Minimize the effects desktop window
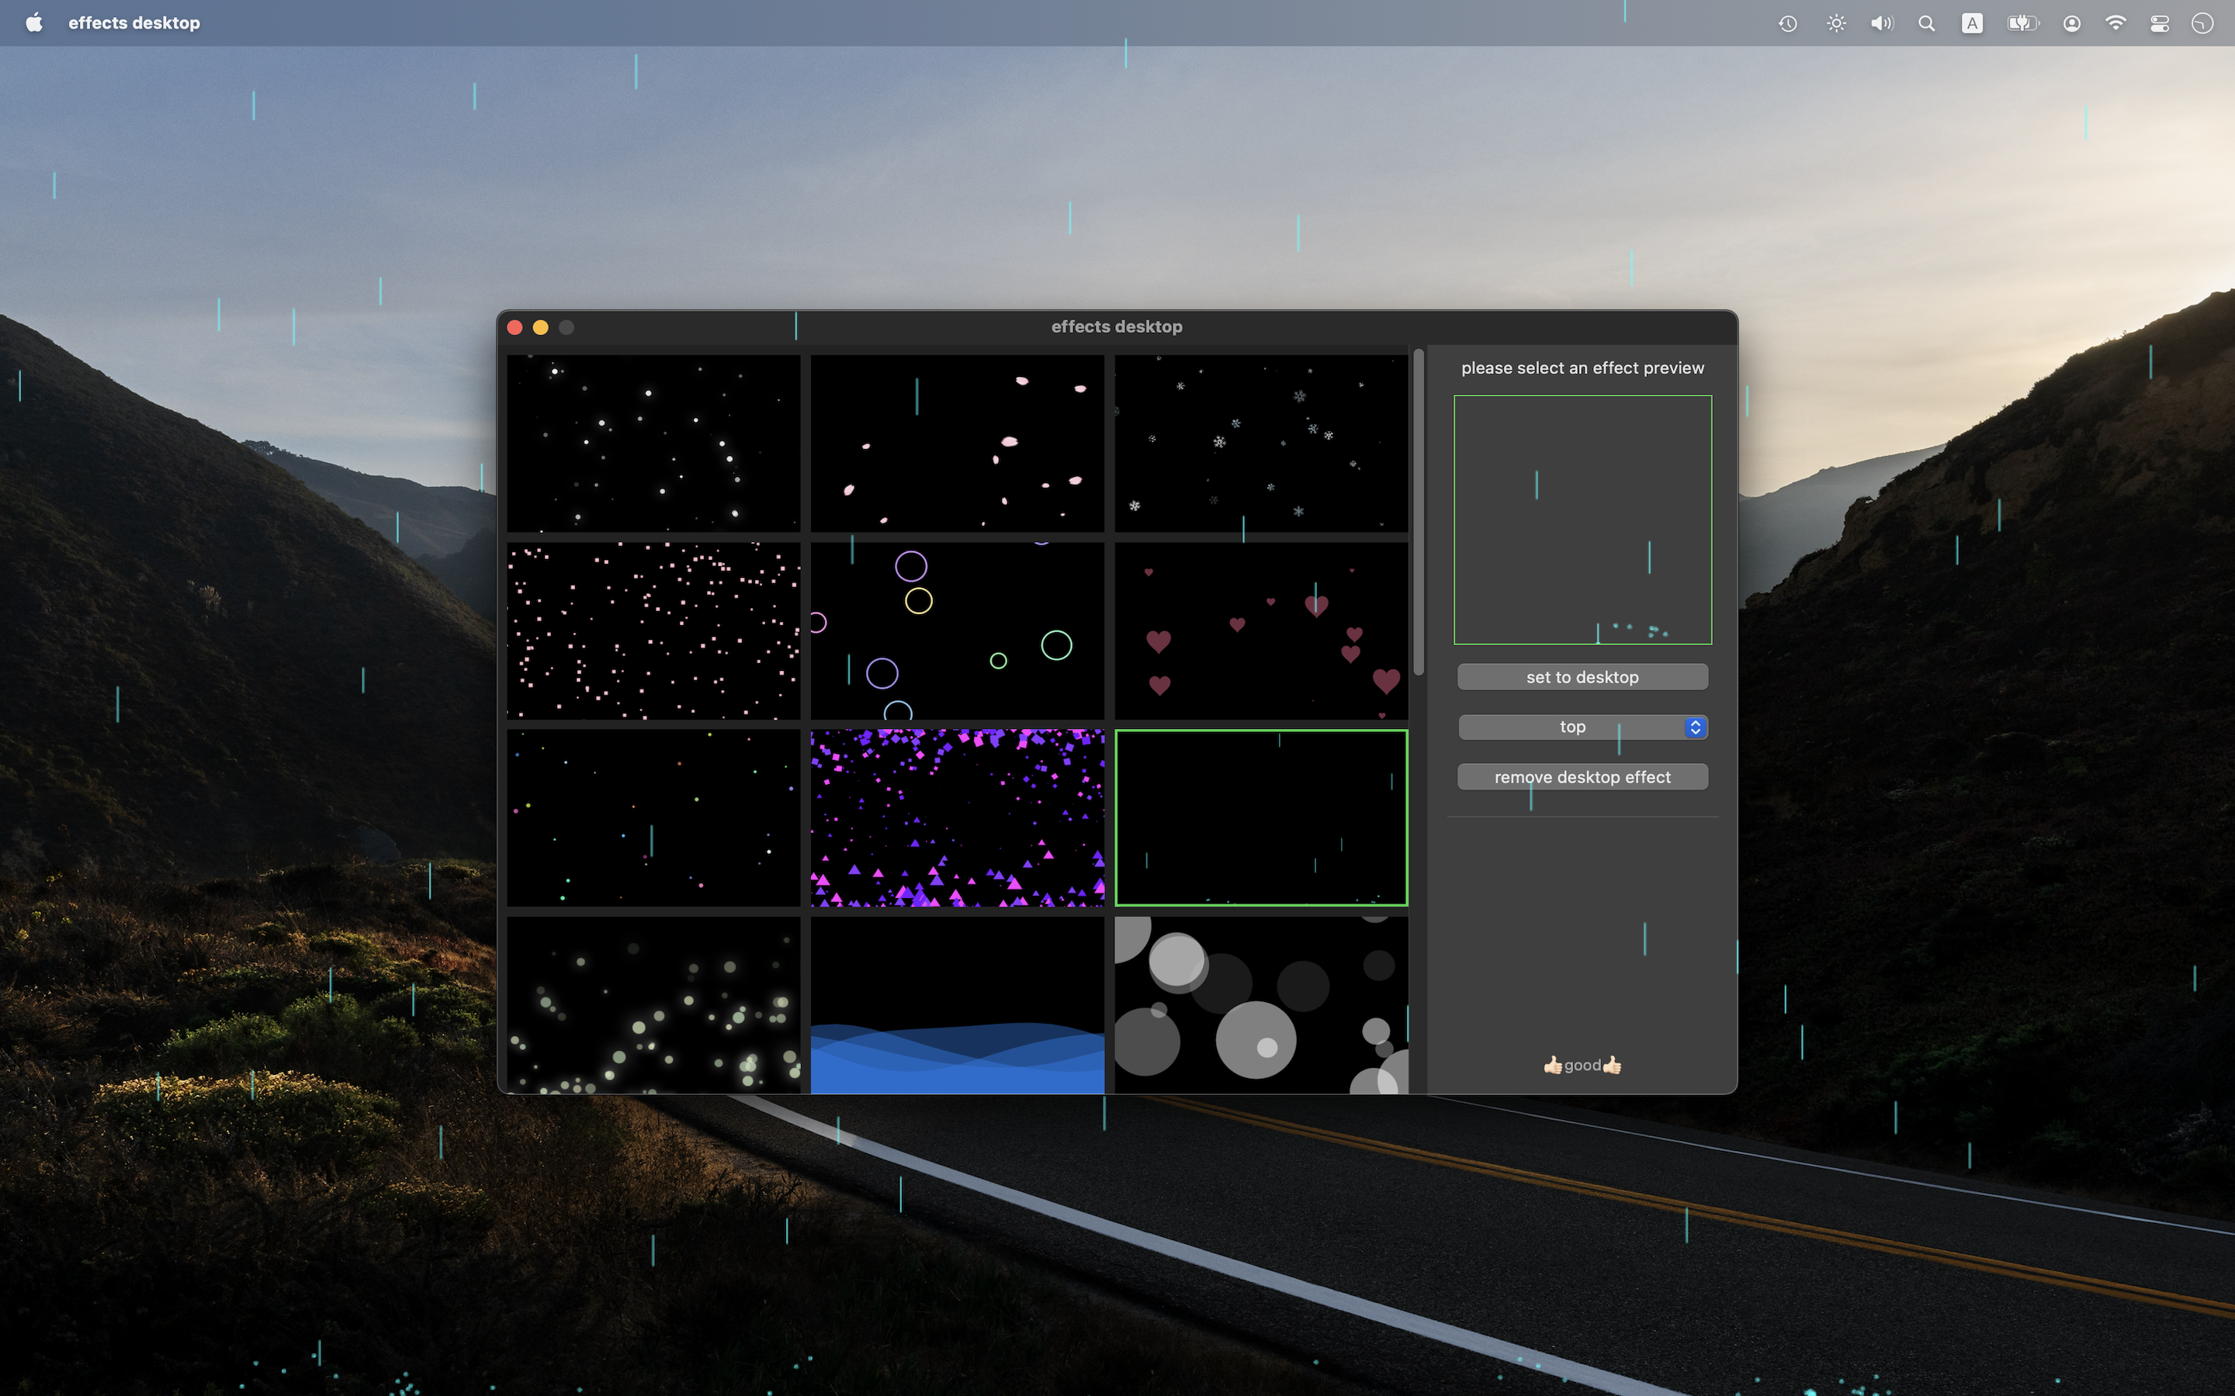This screenshot has height=1396, width=2235. [540, 328]
